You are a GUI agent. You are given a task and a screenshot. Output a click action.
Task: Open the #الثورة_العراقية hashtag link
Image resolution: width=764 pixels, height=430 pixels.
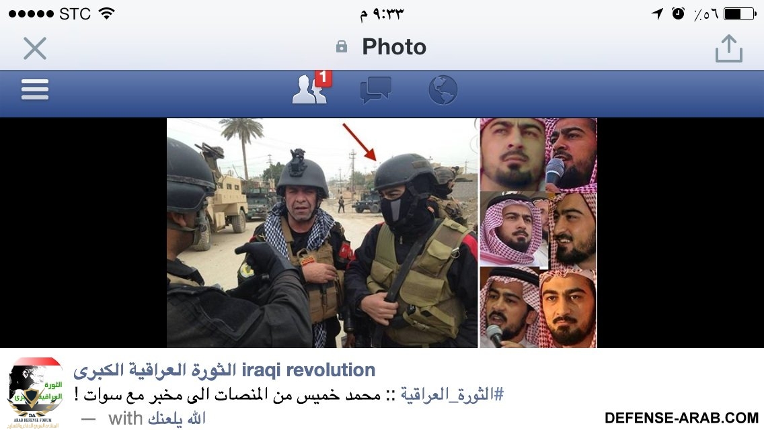click(x=452, y=394)
